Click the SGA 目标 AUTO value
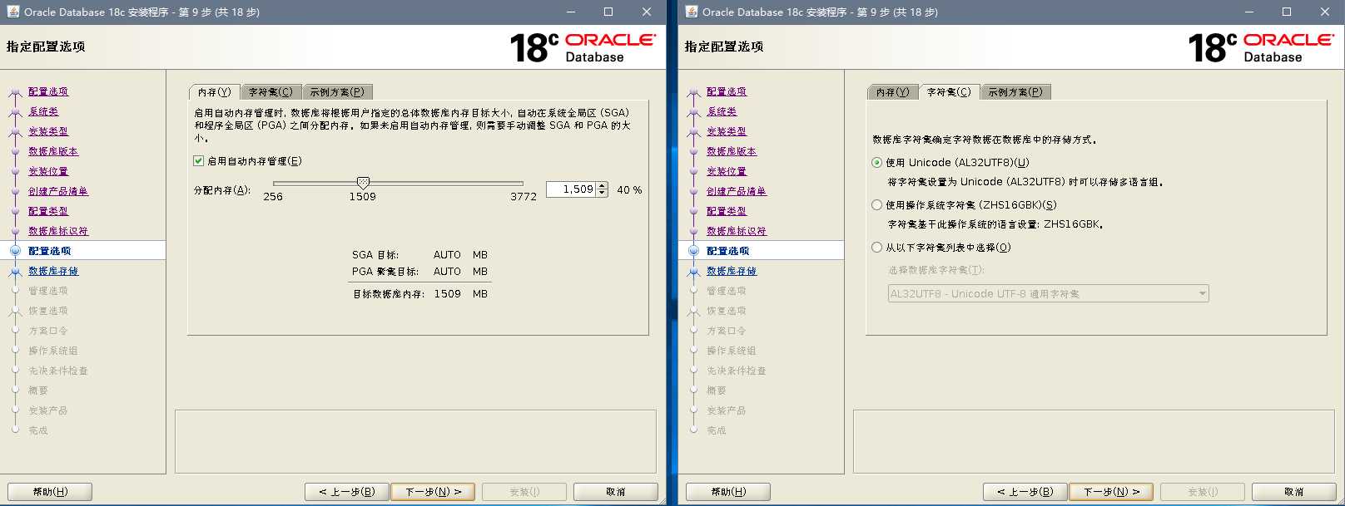This screenshot has width=1345, height=506. (x=447, y=255)
